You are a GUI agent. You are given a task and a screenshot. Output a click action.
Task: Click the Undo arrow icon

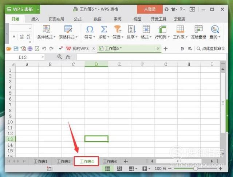[44, 48]
